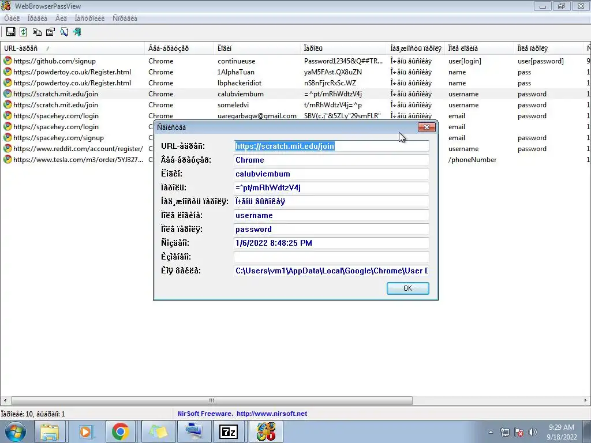591x443 pixels.
Task: Open Google Chrome from the taskbar
Action: 121,431
